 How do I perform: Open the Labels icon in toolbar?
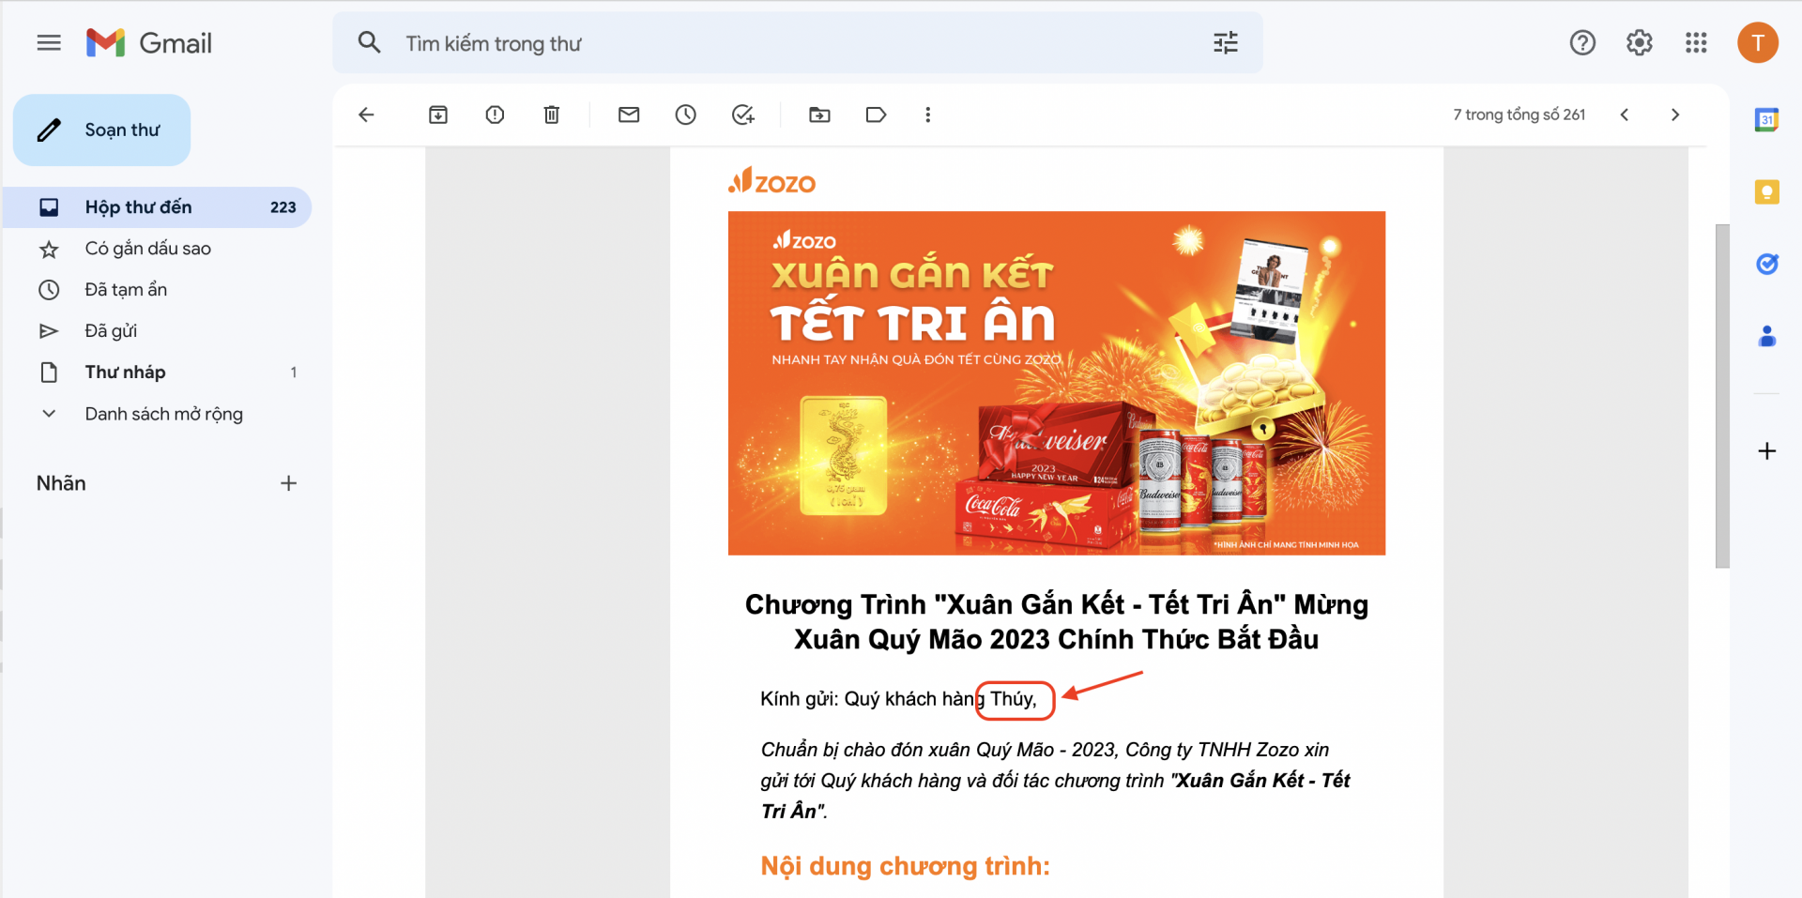pyautogui.click(x=876, y=114)
